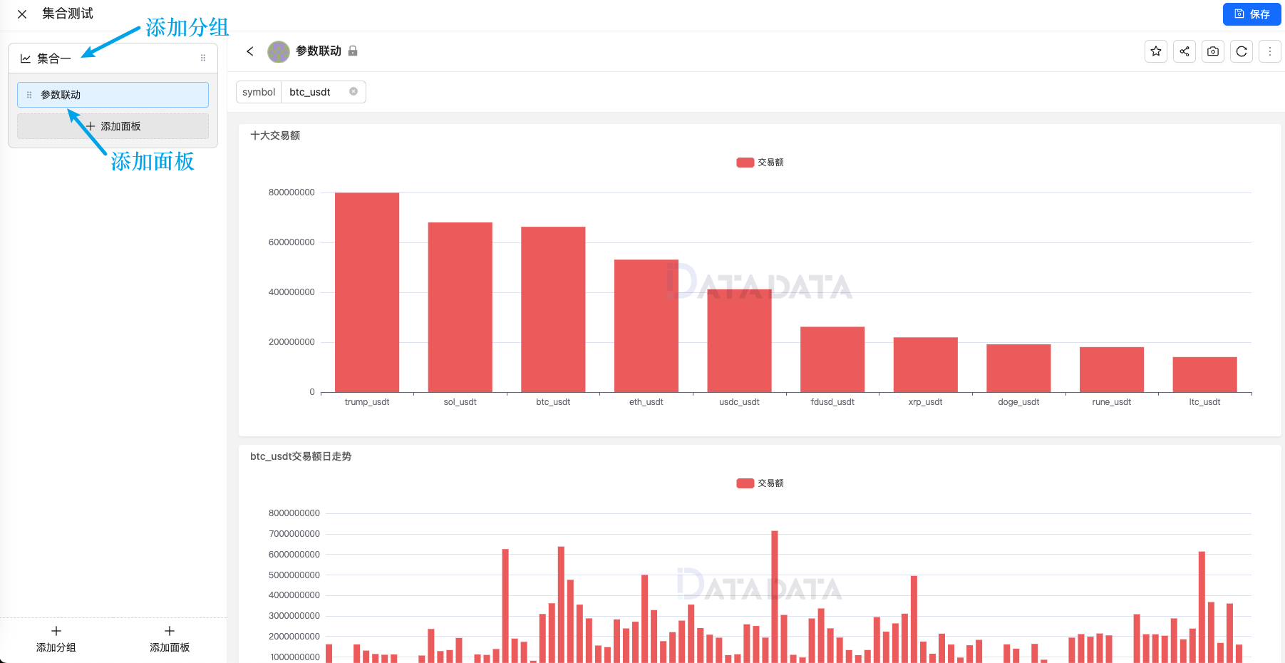Click the rune_usdt bar in the chart
Viewport: 1285px width, 663px height.
pyautogui.click(x=1112, y=370)
